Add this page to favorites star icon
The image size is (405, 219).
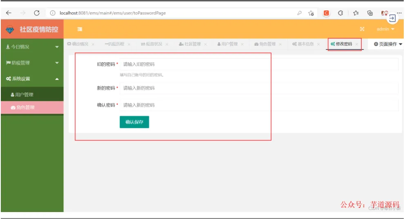[x=311, y=13]
